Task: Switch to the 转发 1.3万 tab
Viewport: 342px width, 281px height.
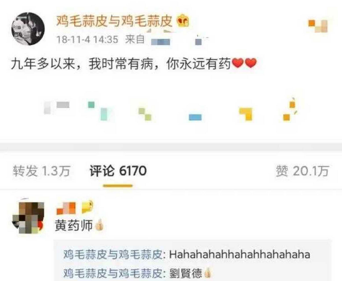Action: click(x=42, y=171)
